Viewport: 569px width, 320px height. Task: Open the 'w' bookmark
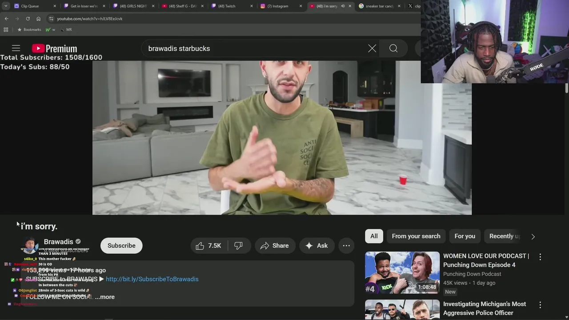[x=50, y=30]
